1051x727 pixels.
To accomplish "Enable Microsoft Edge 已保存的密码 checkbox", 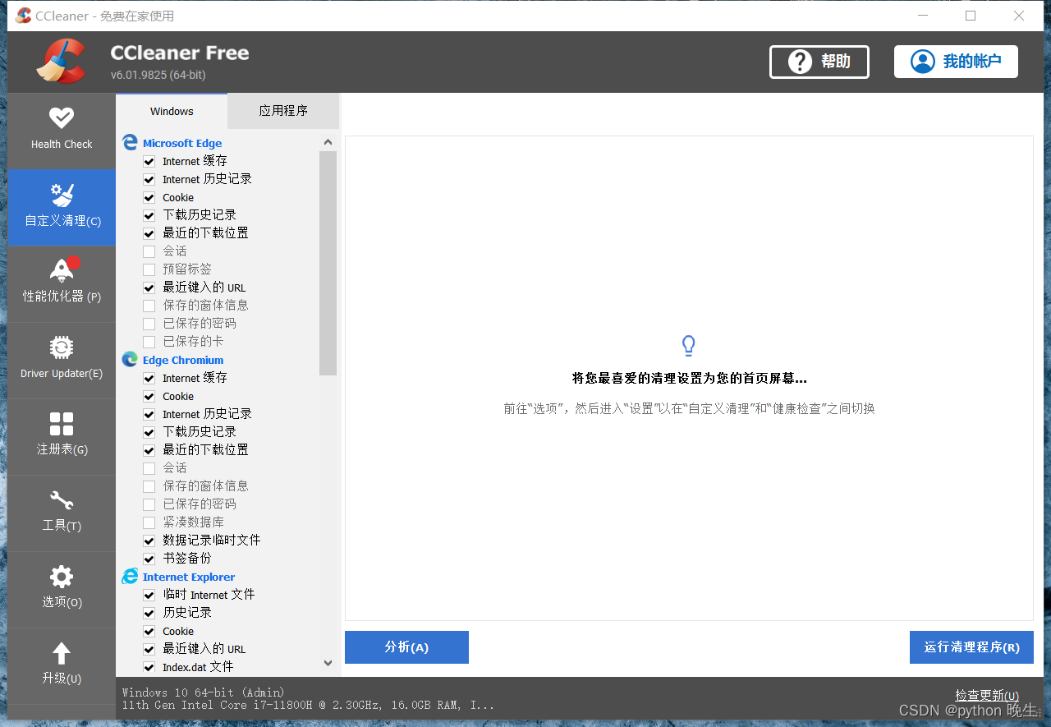I will (x=149, y=324).
